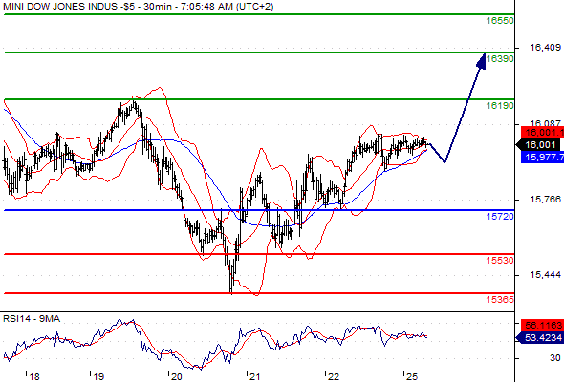Click the blue 15,977.7 moving average tag
The image size is (564, 382).
(x=542, y=157)
